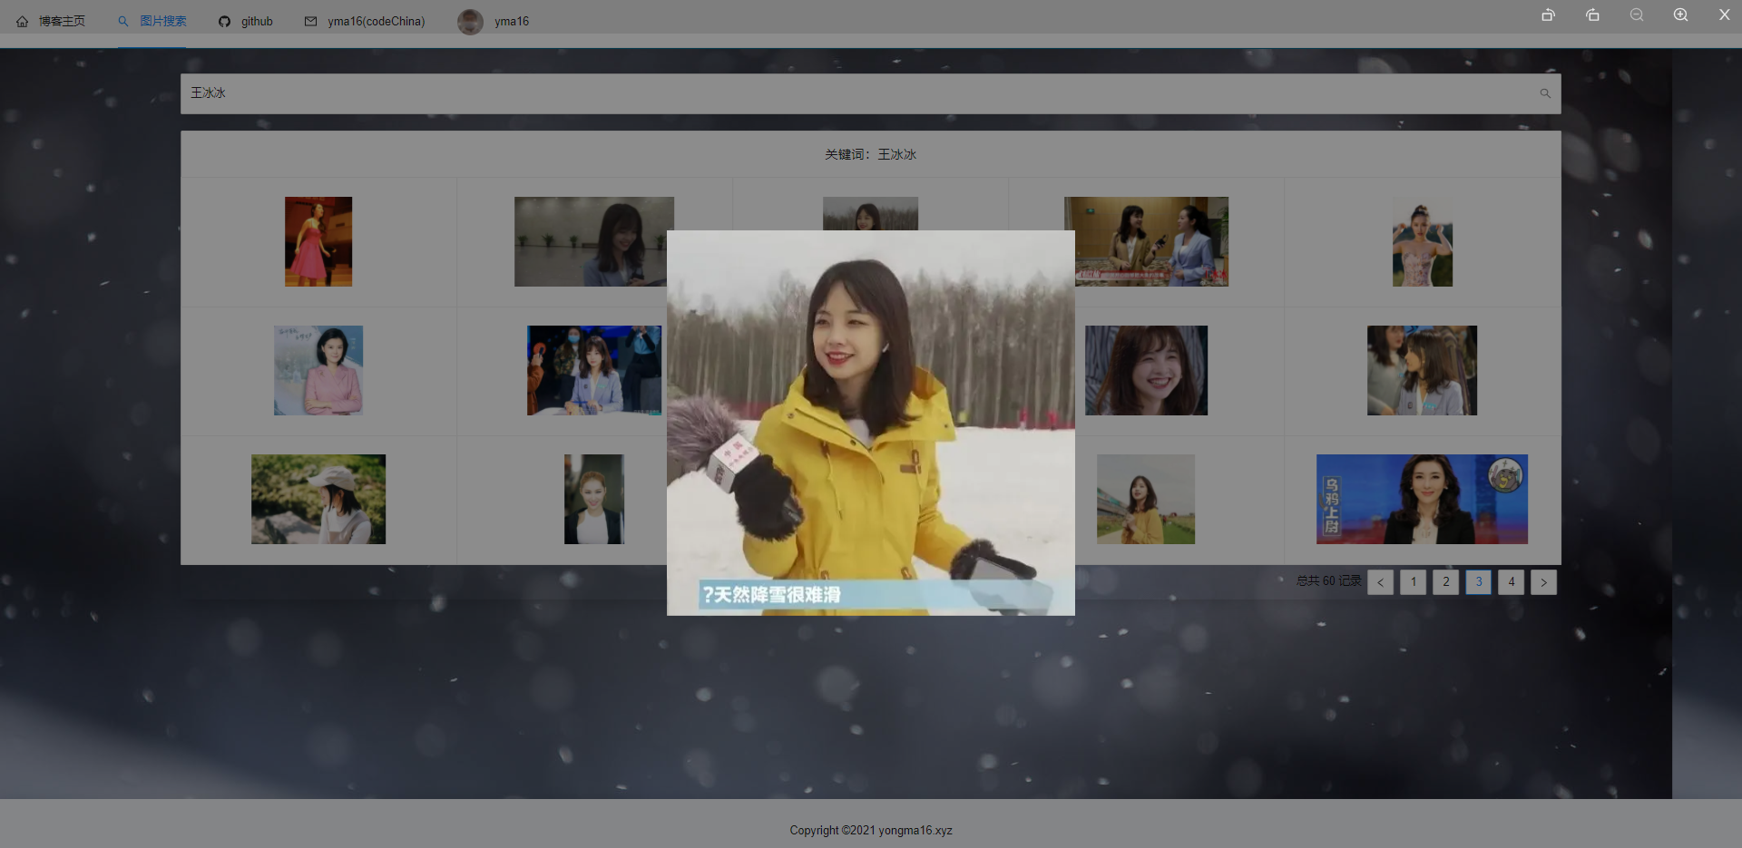Screen dimensions: 1742x848
Task: Click the GitHub octocat icon
Action: pos(224,21)
